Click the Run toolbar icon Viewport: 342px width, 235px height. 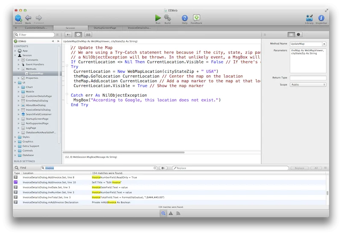pos(158,18)
